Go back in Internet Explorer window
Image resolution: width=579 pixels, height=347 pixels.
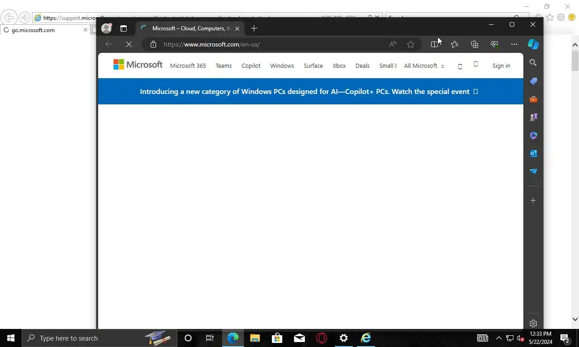[x=9, y=18]
